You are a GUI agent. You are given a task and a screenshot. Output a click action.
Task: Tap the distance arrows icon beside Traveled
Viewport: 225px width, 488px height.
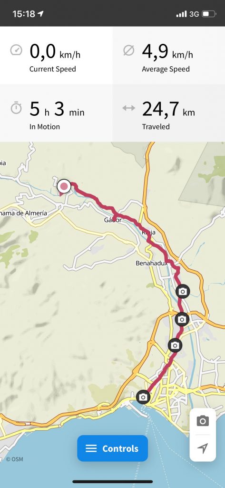(x=128, y=108)
